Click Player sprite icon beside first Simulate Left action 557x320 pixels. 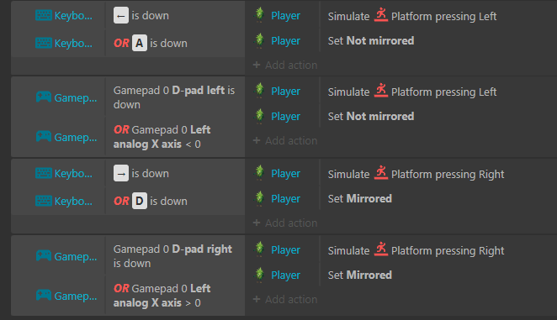coord(260,15)
